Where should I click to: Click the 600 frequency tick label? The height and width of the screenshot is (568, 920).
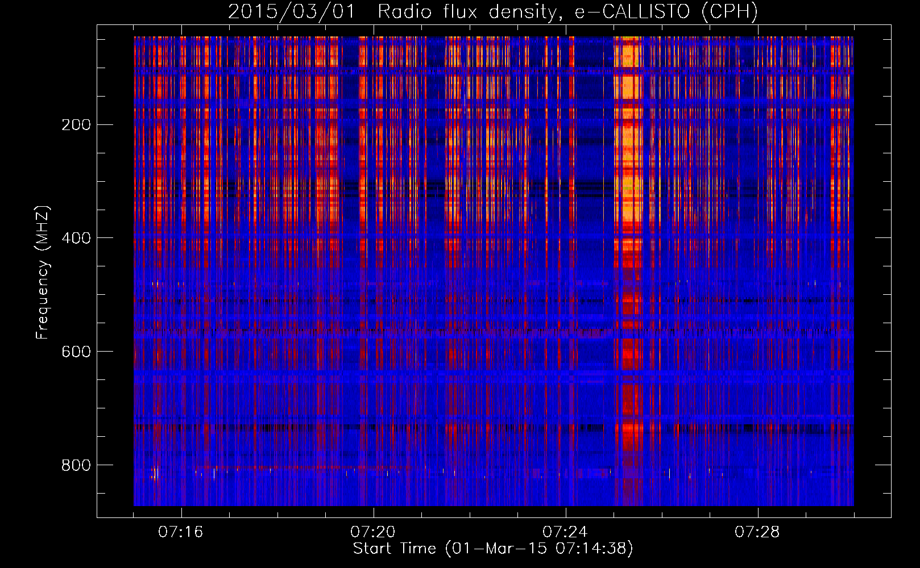coord(76,352)
